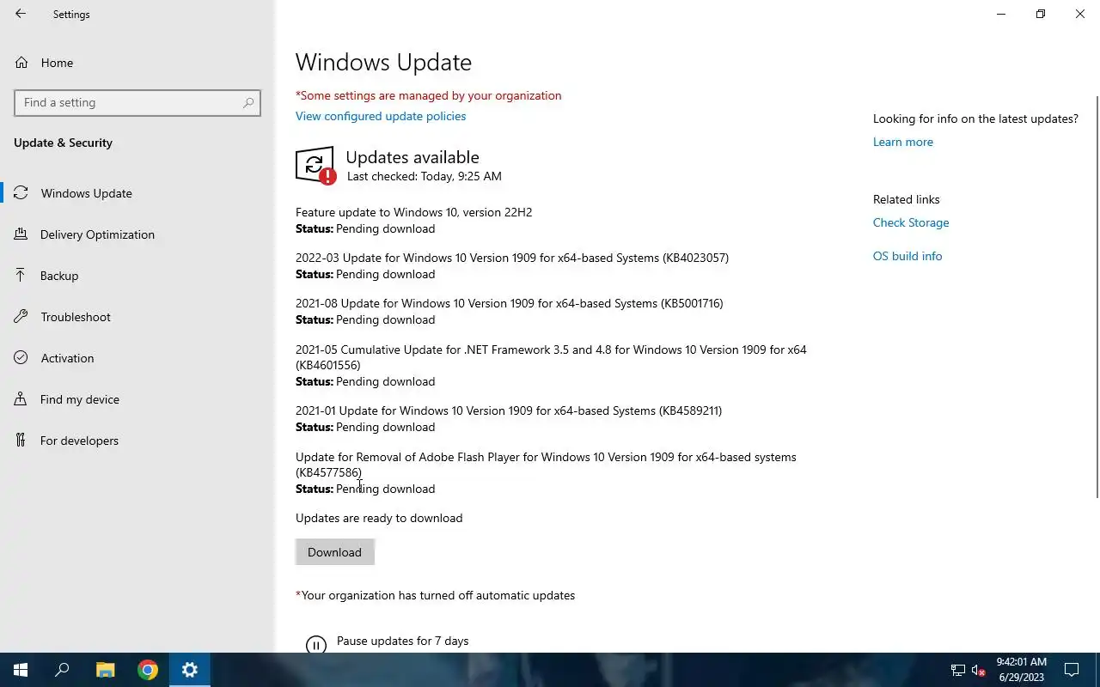1100x687 pixels.
Task: Click inside the Find a setting box
Action: click(x=137, y=102)
